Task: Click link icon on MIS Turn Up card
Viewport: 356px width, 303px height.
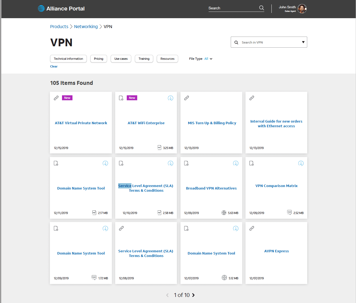Action: tap(187, 98)
